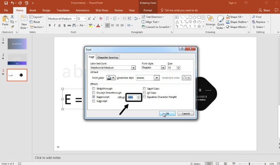Enable Small Caps checkbox
280x165 pixels.
[144, 89]
